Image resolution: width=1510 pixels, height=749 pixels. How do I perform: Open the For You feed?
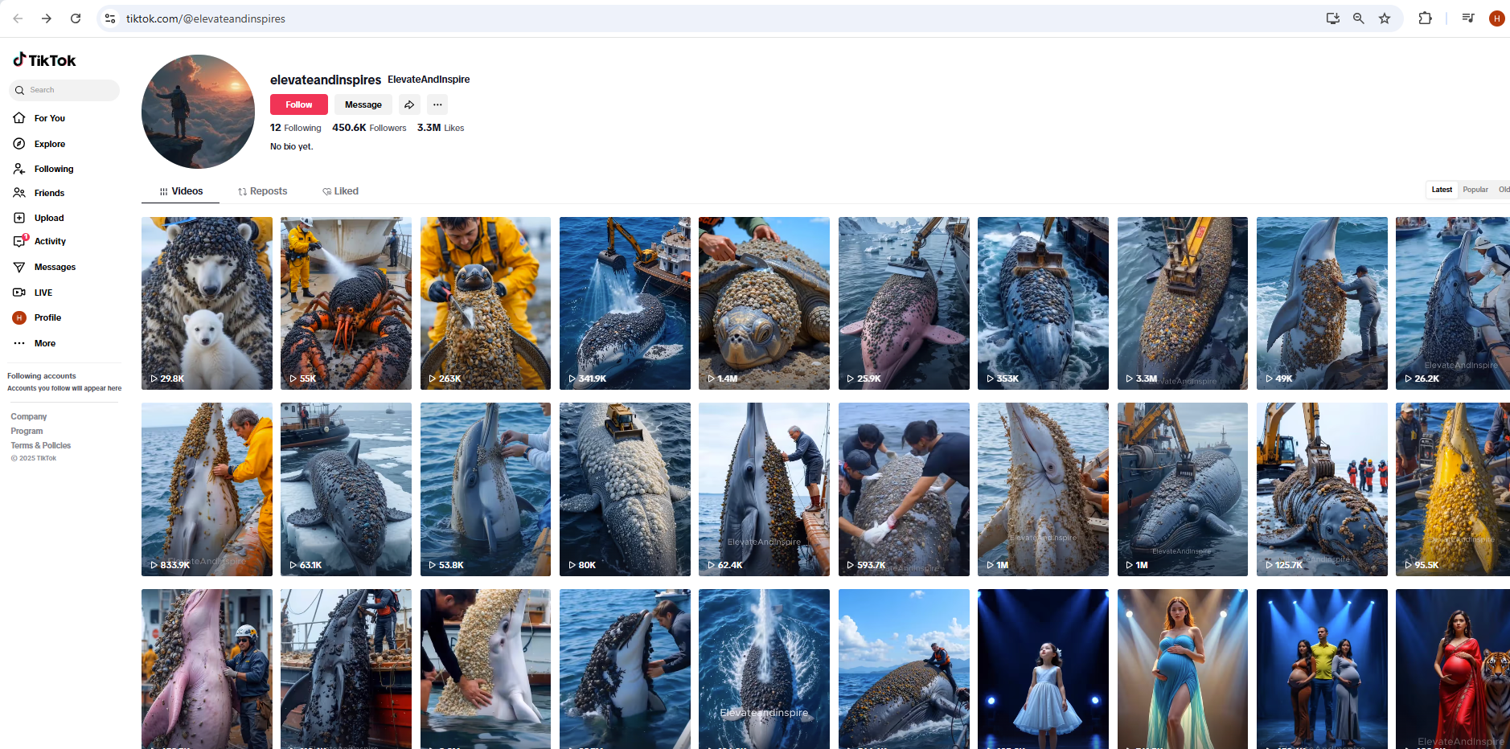[49, 118]
